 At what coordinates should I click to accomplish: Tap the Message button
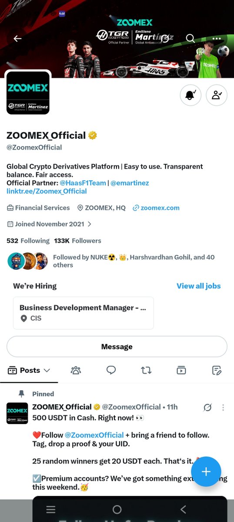point(117,347)
